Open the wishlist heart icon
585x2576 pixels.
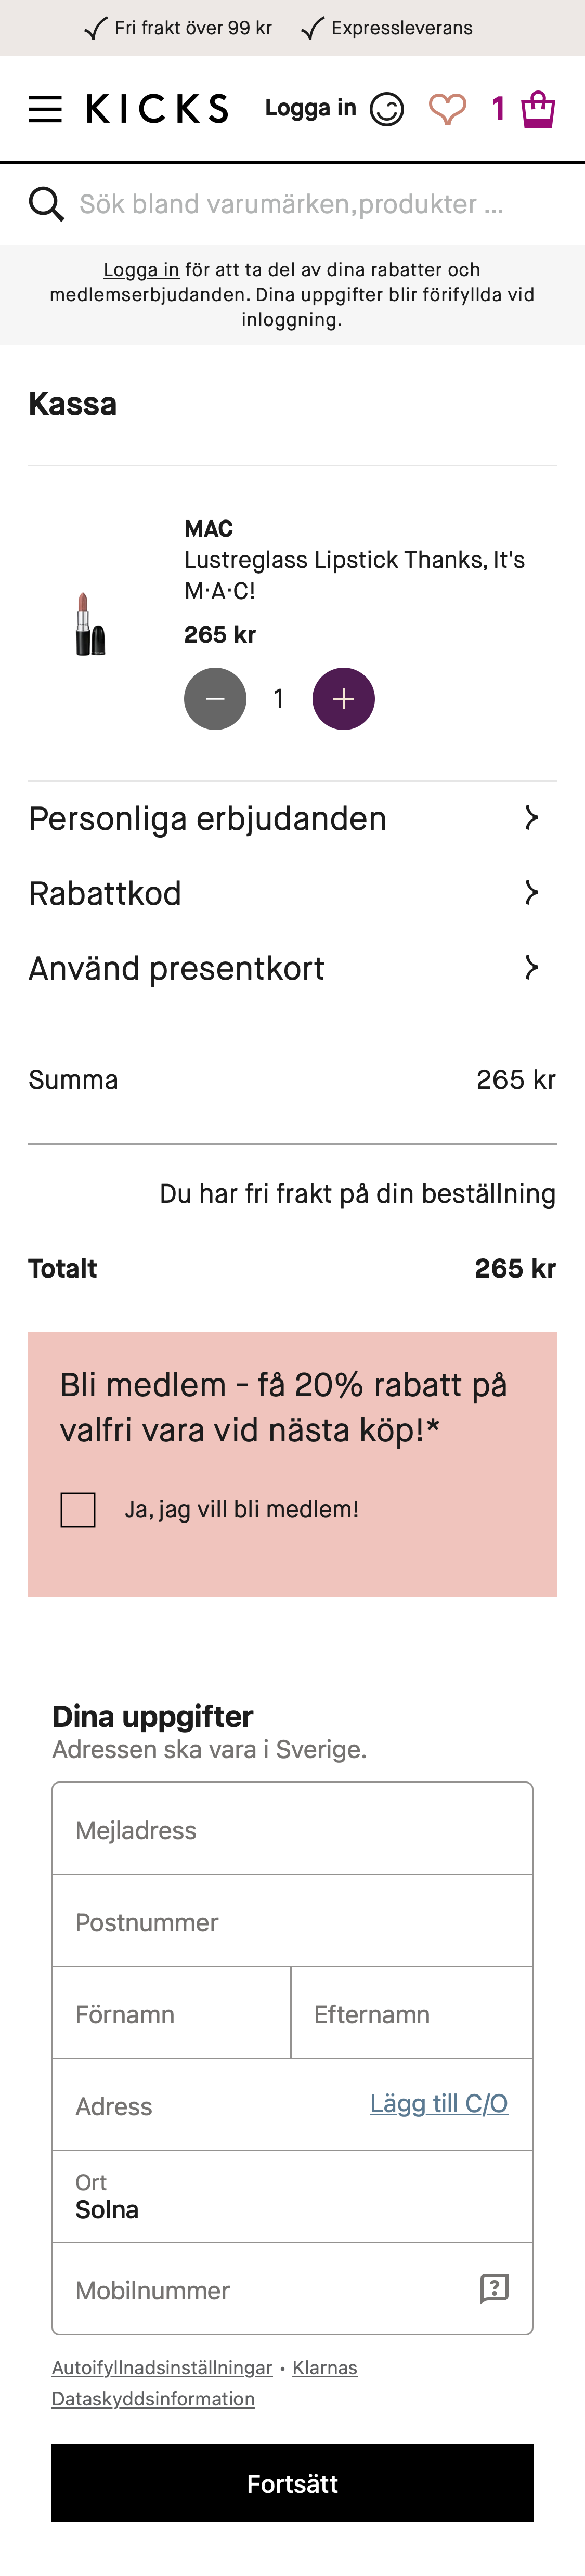(448, 108)
